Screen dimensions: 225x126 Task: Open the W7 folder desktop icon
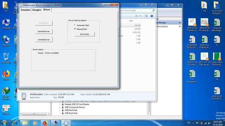click(6, 7)
